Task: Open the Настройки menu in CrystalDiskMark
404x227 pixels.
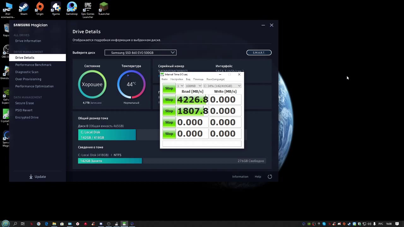Action: click(177, 79)
